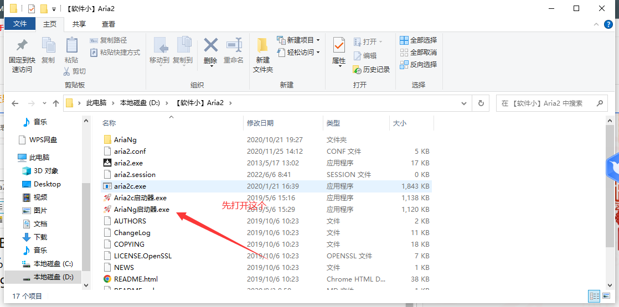Open WPS网盘 in the navigation pane
Screen dimensions: 619x307
38,140
